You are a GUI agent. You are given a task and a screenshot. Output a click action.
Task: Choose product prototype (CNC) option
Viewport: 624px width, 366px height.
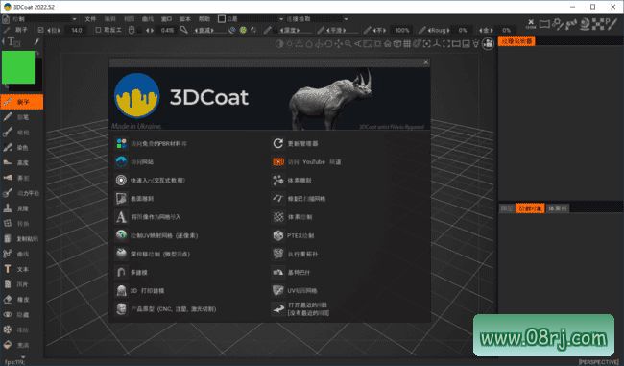(x=173, y=309)
